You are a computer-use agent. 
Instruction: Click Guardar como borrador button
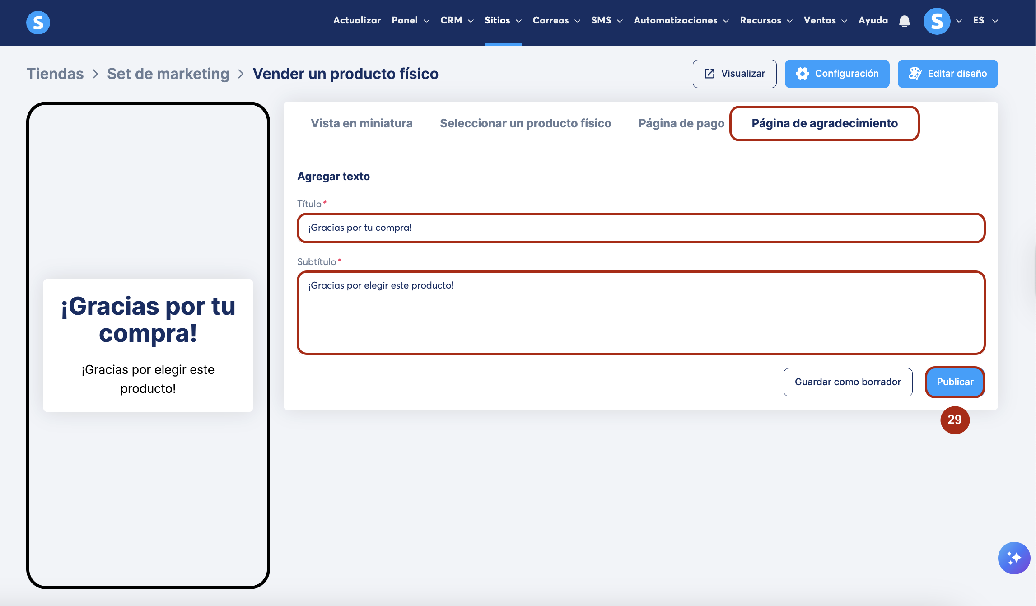pyautogui.click(x=848, y=382)
